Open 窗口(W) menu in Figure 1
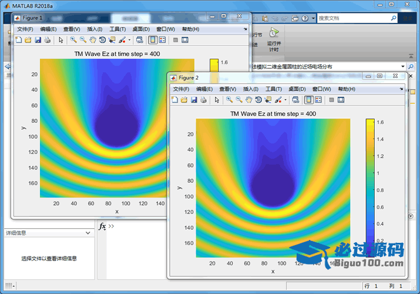The image size is (420, 294). tap(166, 29)
